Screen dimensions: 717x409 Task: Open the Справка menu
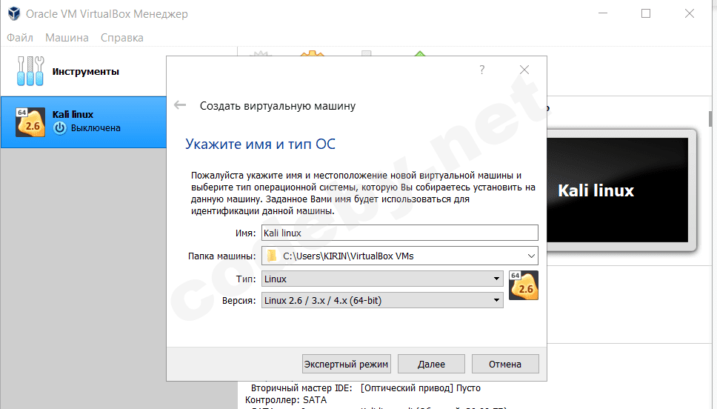point(122,38)
